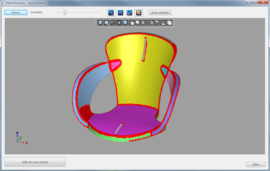Click Undo selection button
The image size is (270, 171).
coord(160,12)
